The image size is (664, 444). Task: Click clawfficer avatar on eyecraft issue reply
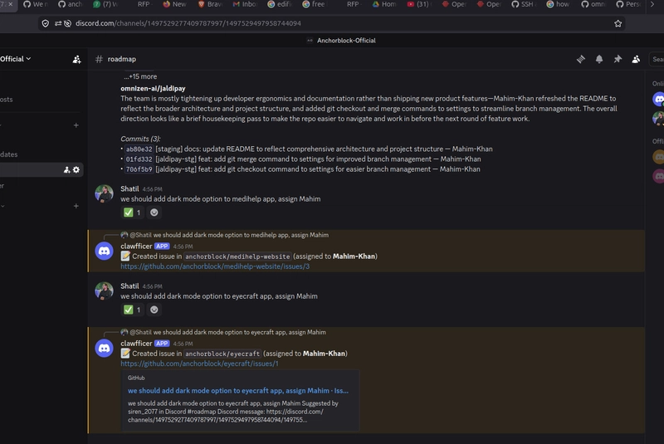pos(105,349)
